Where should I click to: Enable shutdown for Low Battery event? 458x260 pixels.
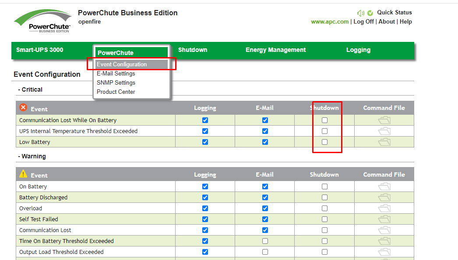324,142
